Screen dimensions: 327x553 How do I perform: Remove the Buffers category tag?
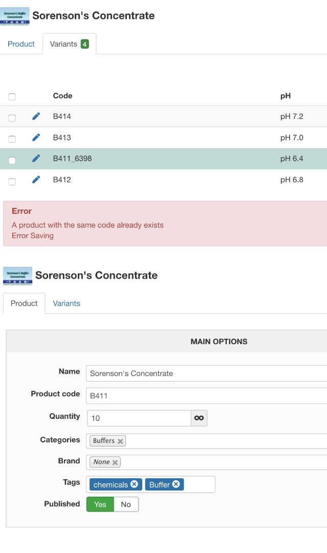click(120, 441)
